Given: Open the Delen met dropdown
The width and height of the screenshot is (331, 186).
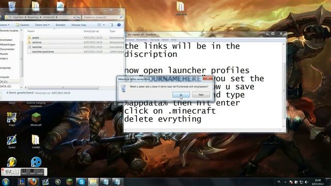Looking at the screenshot, I should coord(42,25).
